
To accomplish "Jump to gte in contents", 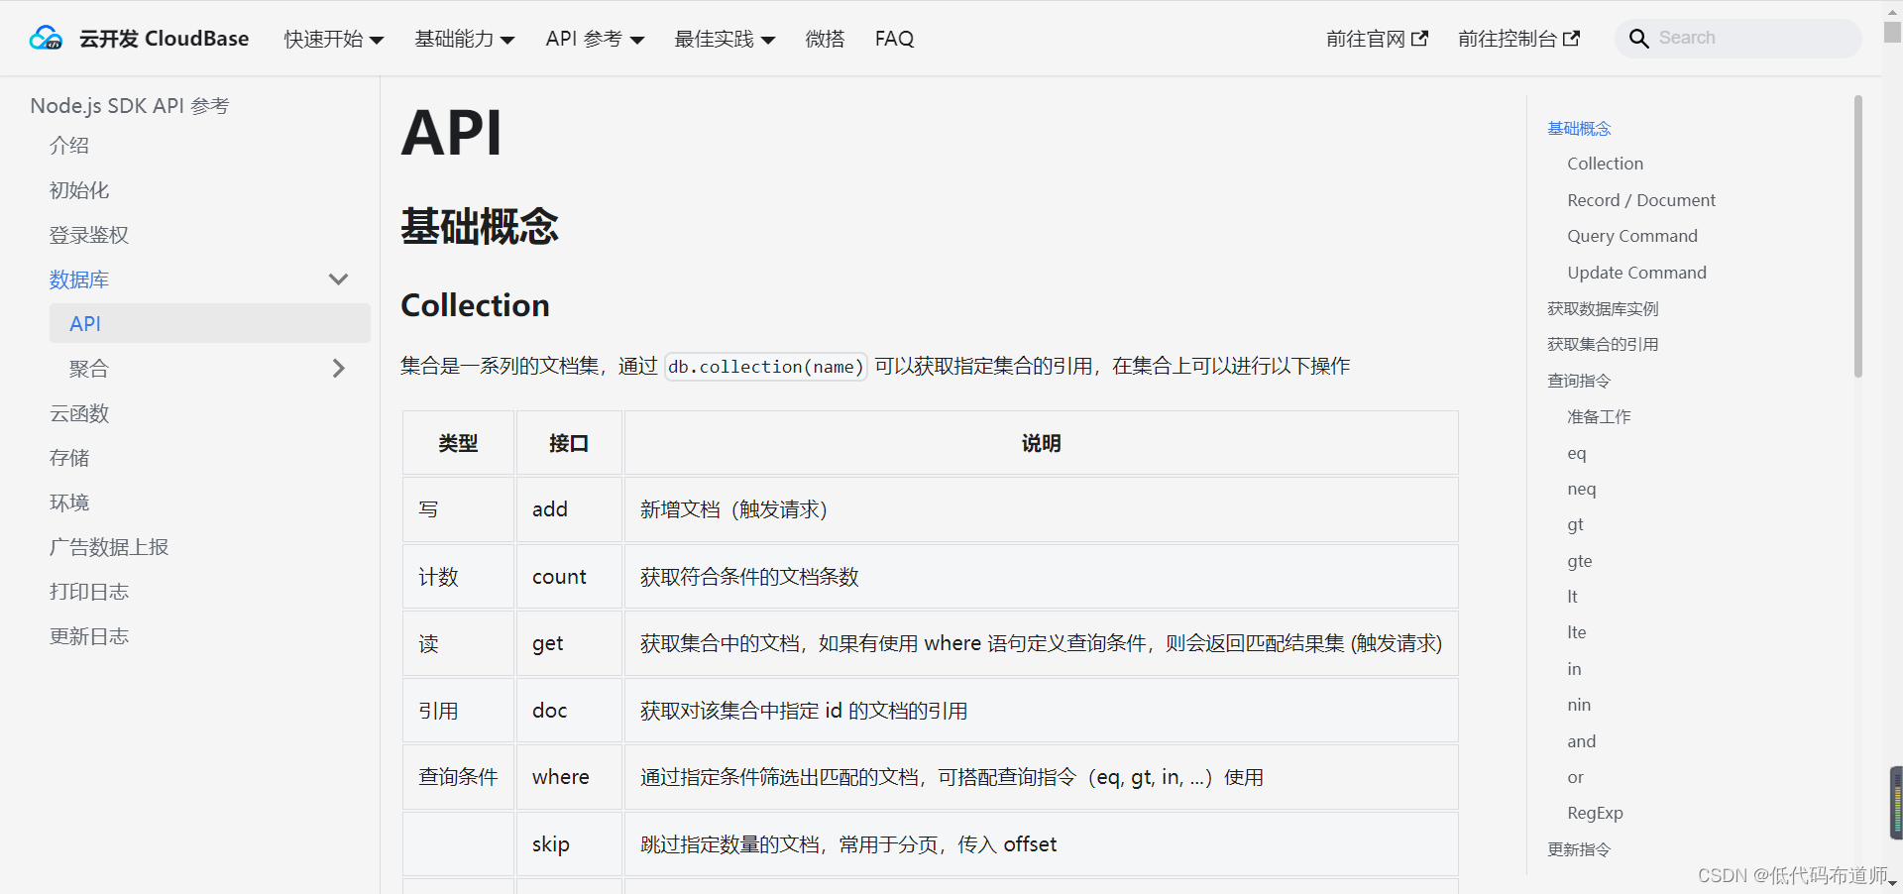I will (1580, 561).
